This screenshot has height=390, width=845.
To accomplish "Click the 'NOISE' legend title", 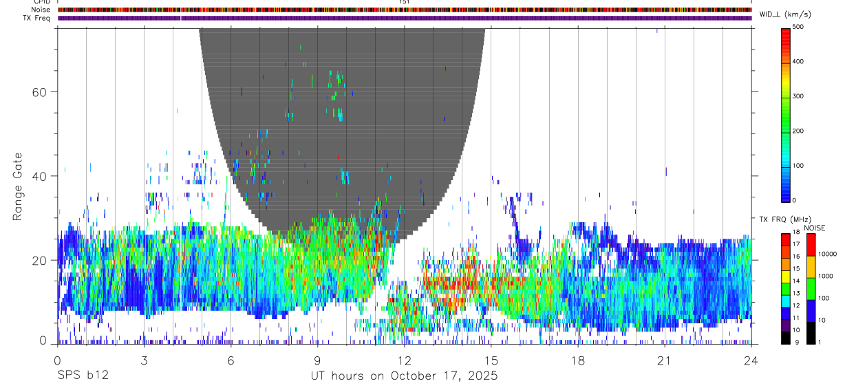I will point(815,228).
